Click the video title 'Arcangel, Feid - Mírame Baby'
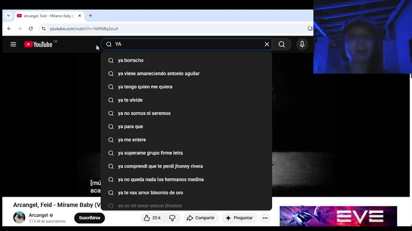The width and height of the screenshot is (412, 231). point(57,205)
